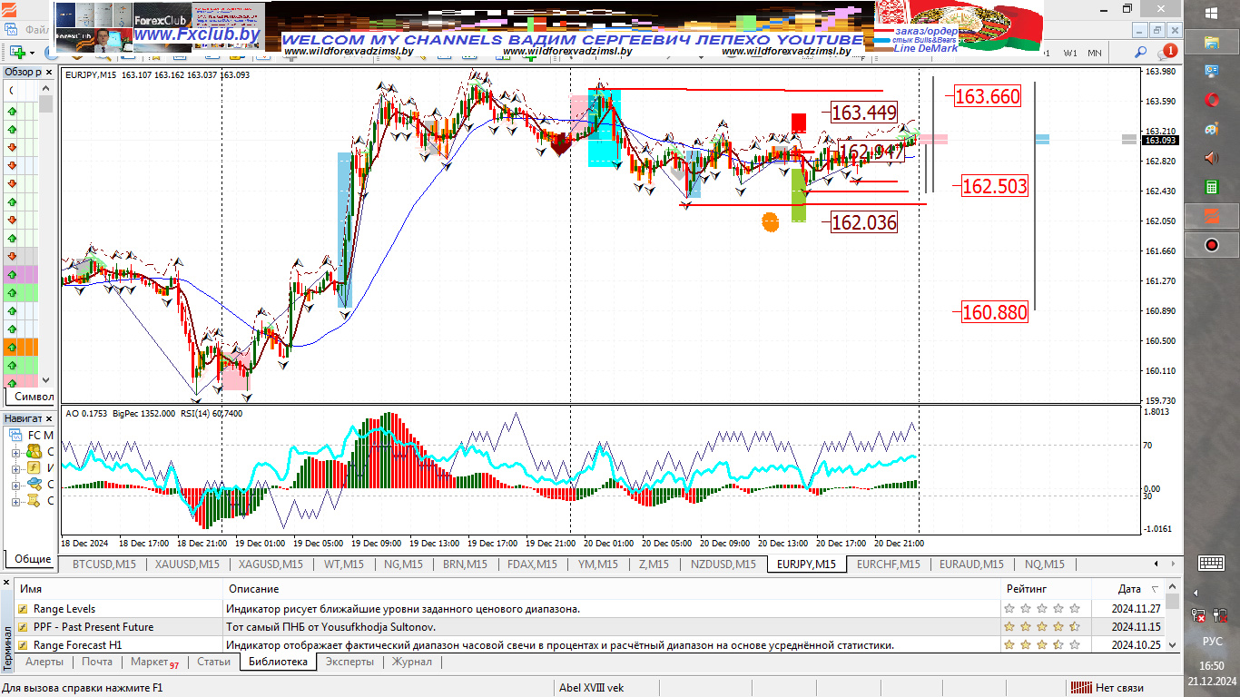
Task: Click the 160.880 price level label
Action: coord(994,312)
